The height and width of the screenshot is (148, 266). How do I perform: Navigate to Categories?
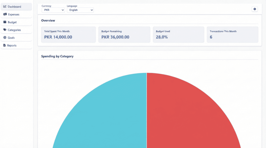click(16, 30)
